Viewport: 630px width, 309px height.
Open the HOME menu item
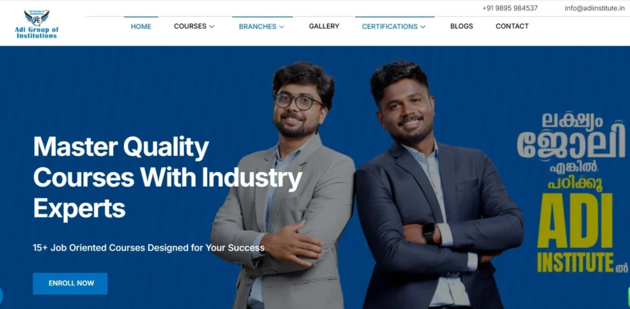[x=141, y=26]
